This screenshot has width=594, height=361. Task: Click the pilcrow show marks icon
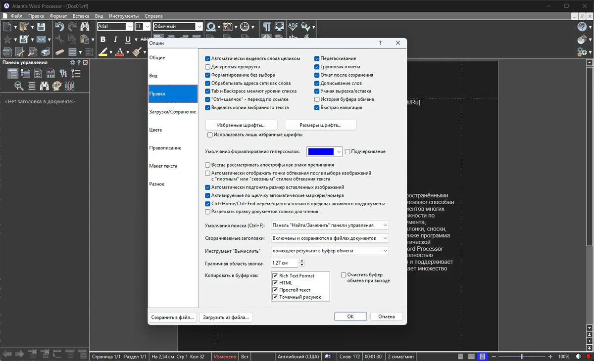(267, 27)
